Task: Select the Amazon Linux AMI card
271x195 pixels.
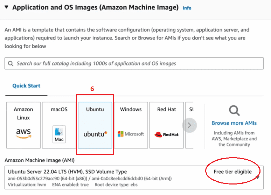Action: pos(23,125)
